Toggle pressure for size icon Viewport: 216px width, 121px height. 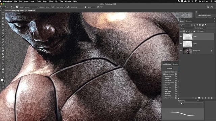[98, 7]
